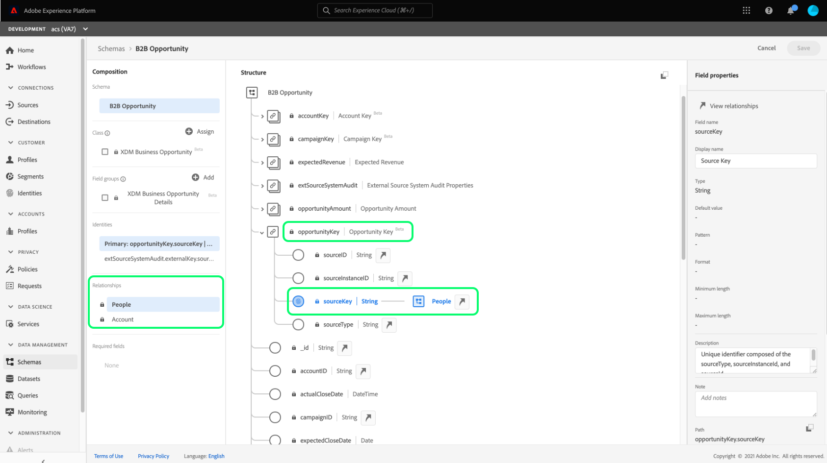The width and height of the screenshot is (827, 463).
Task: Click the Adobe logo icon
Action: [x=14, y=10]
